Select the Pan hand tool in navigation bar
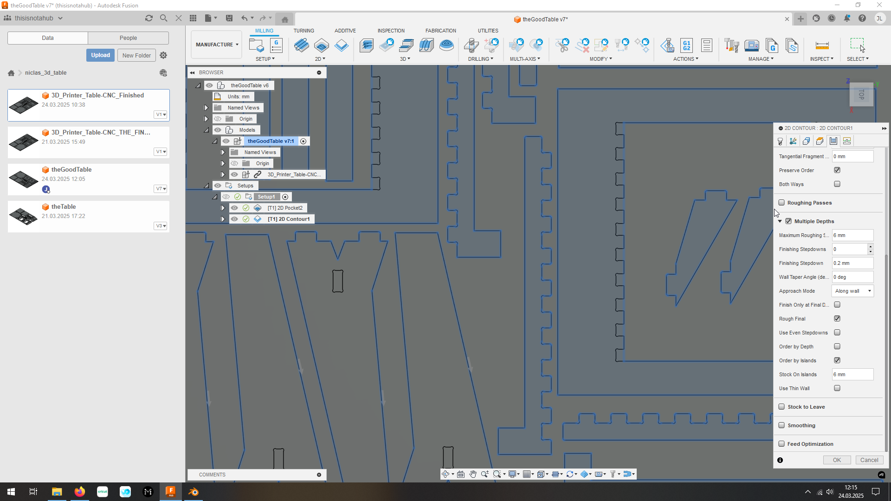 472,474
